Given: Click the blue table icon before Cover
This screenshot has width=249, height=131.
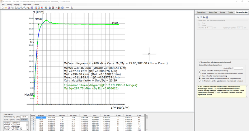Looking at the screenshot, I should 63,7.
